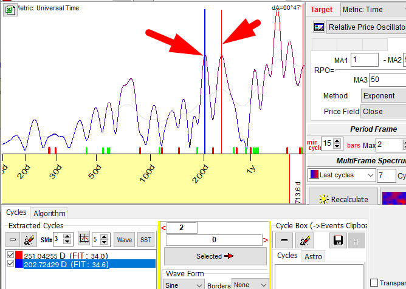Click the minus icon in Extracted Cycles

tap(13, 239)
